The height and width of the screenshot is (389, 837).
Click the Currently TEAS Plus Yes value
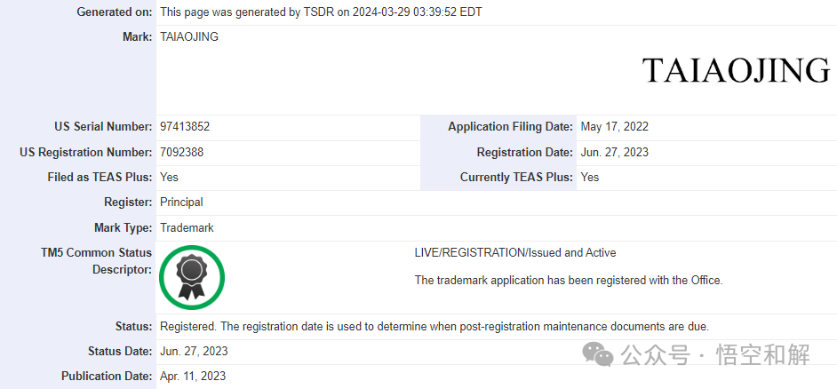click(x=590, y=177)
